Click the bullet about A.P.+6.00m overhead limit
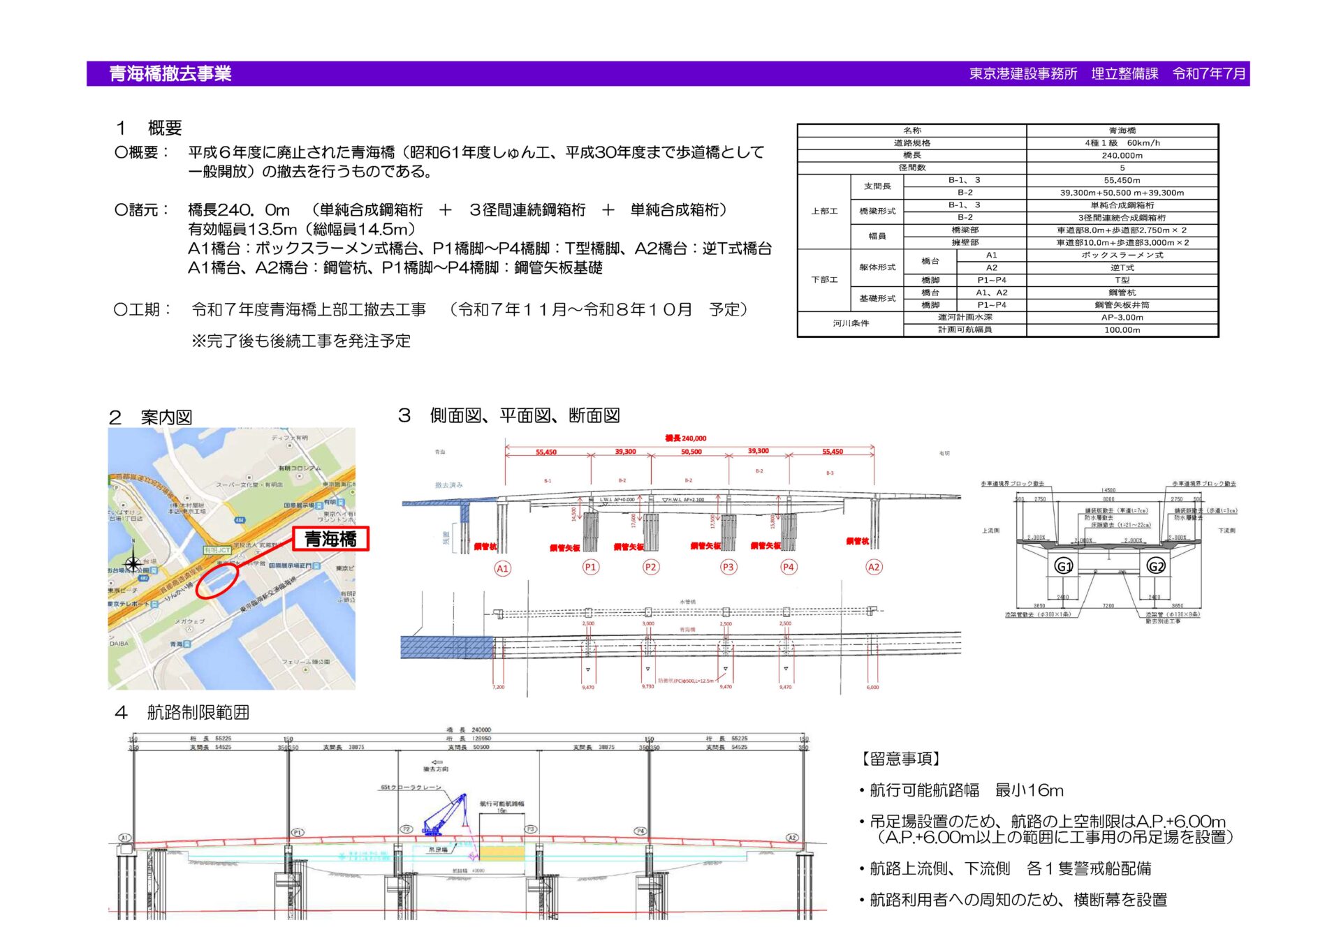Screen dimensions: 1341x948 click(x=1047, y=829)
